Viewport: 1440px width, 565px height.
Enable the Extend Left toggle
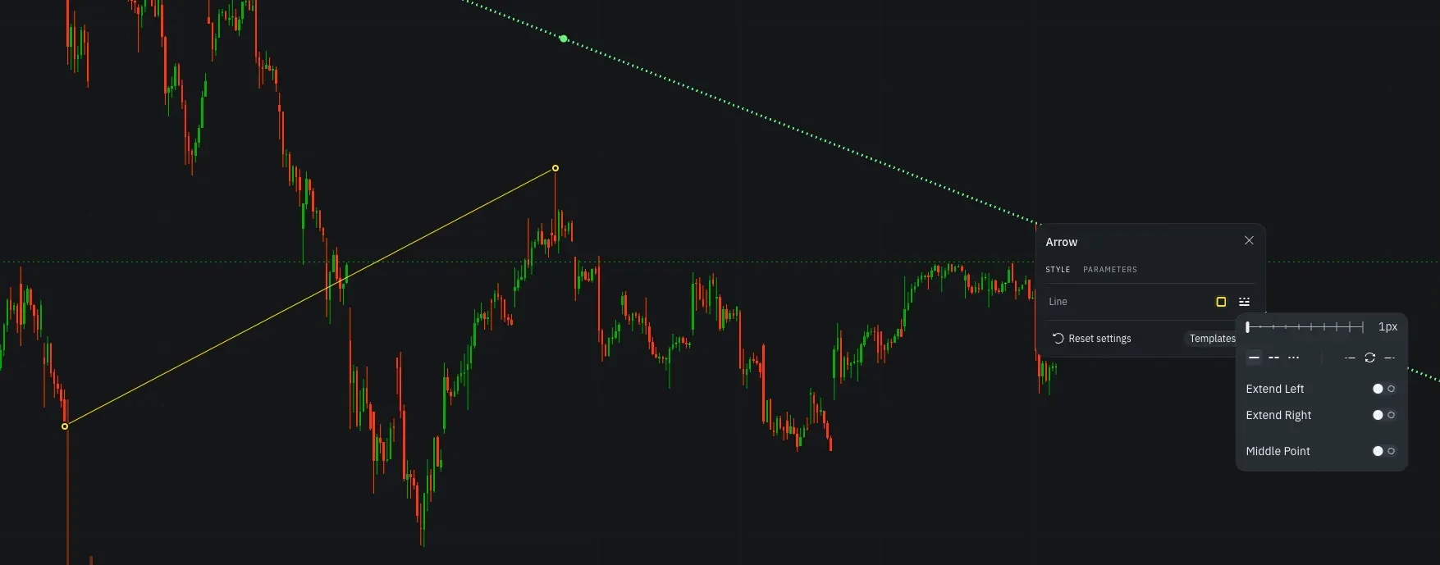(x=1383, y=389)
